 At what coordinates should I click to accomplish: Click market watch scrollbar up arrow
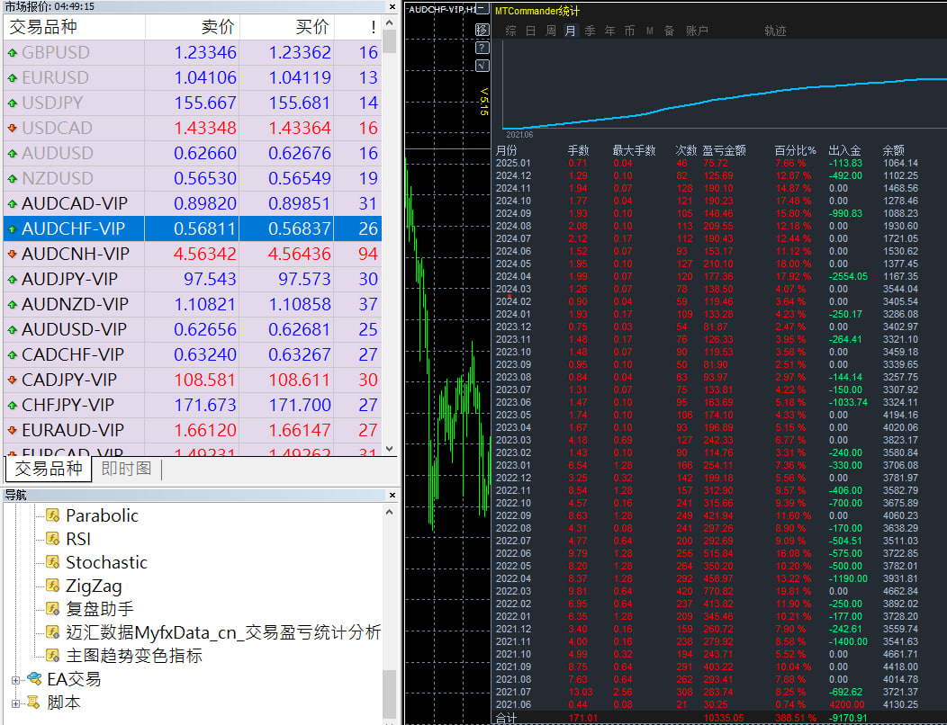click(x=390, y=23)
